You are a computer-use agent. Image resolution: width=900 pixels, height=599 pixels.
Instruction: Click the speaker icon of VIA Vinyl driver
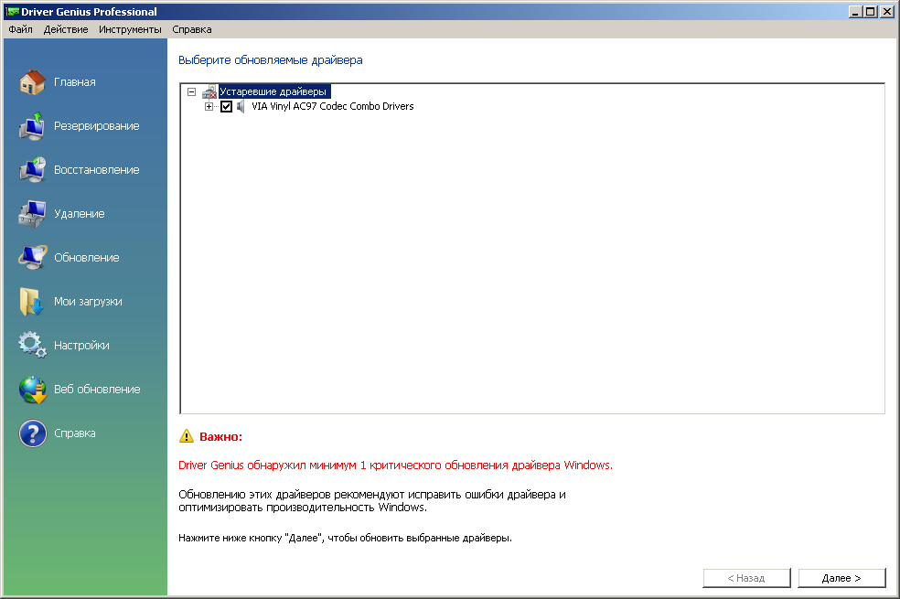(241, 106)
